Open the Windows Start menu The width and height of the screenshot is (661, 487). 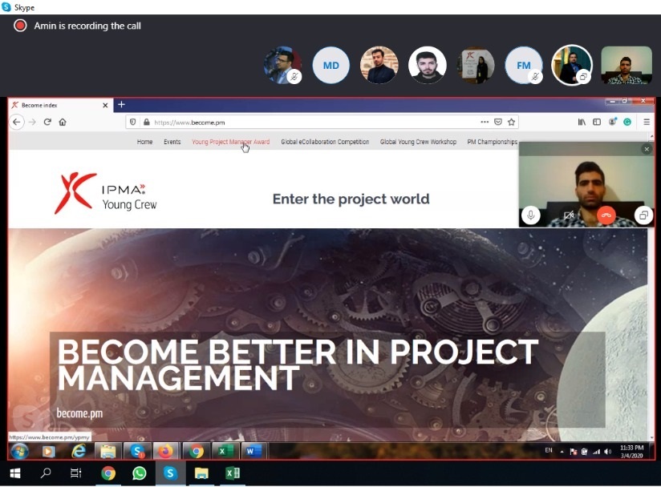click(15, 473)
